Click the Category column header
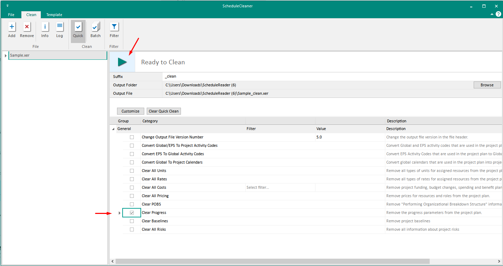 (x=193, y=121)
